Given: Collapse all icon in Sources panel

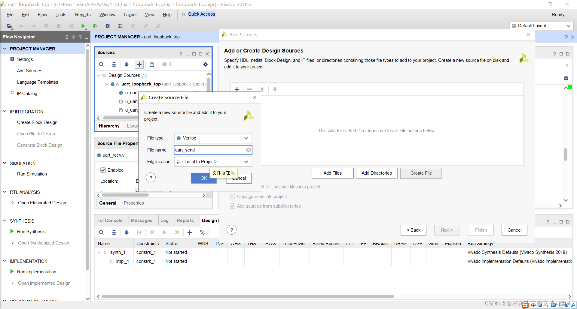Looking at the screenshot, I should 114,64.
